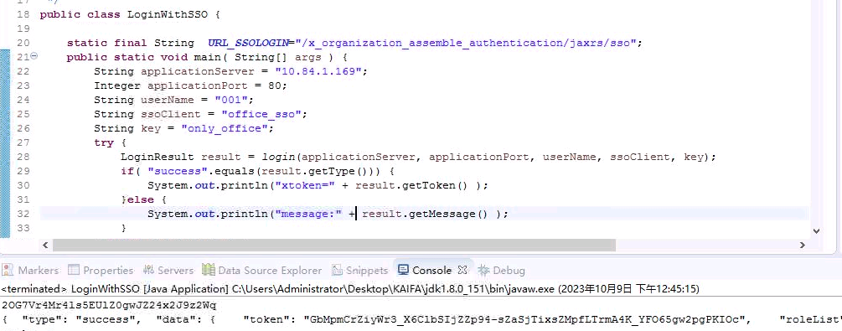
Task: Open the Debug tab
Action: 502,271
